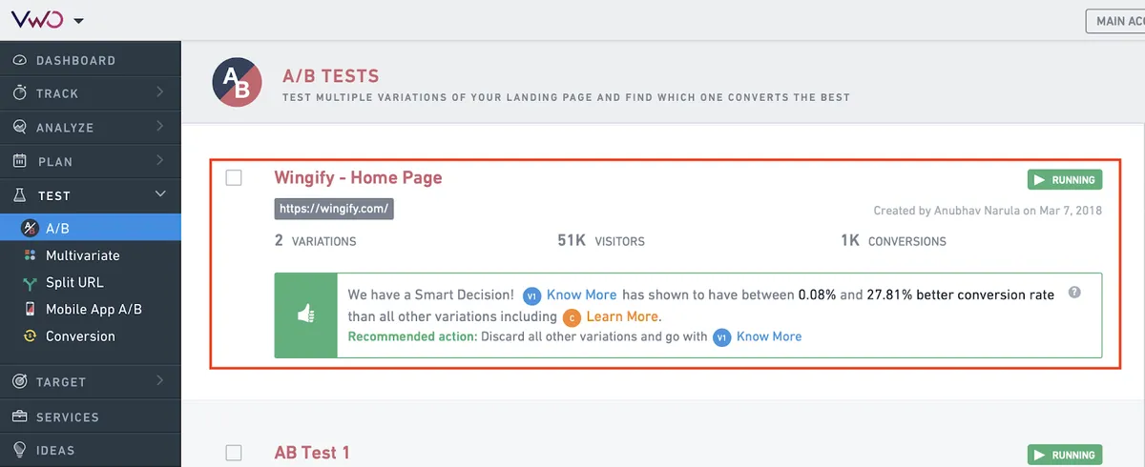Click the orange Learn More link
The image size is (1145, 467).
622,316
